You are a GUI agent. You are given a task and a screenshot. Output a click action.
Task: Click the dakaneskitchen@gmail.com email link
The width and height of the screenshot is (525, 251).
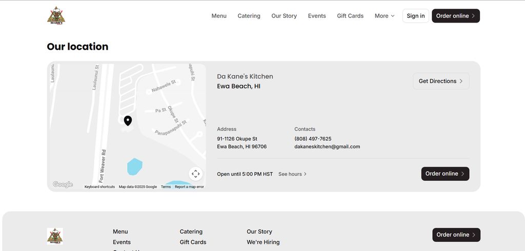point(327,147)
